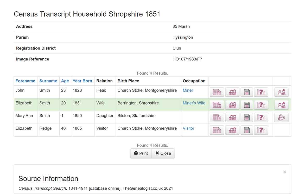Dismiss the Source Information box
Viewport: 305px width, 194px height.
tap(285, 172)
